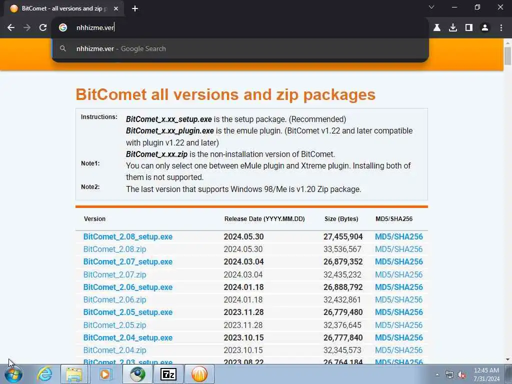Download BitComet_2.04.zip
Image resolution: width=512 pixels, height=384 pixels.
point(114,350)
